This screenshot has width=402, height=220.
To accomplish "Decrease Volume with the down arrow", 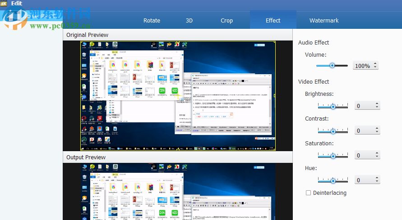I will coord(375,67).
